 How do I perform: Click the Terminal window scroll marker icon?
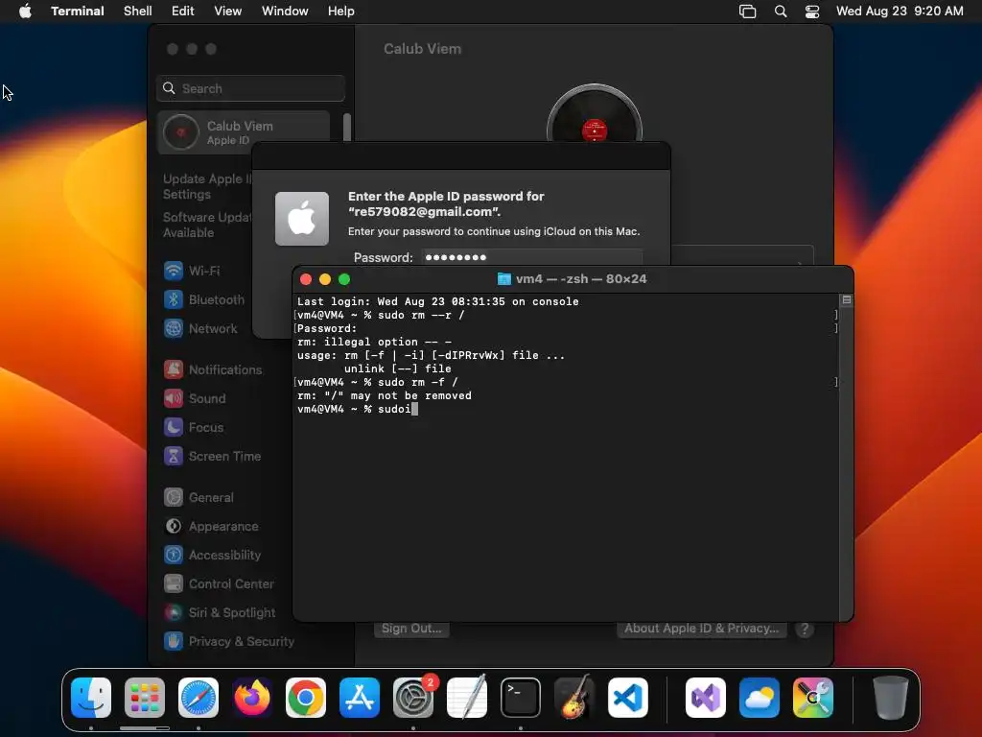click(846, 300)
